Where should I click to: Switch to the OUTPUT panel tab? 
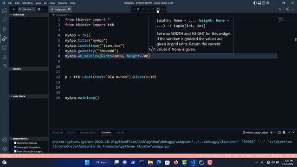point(71,133)
